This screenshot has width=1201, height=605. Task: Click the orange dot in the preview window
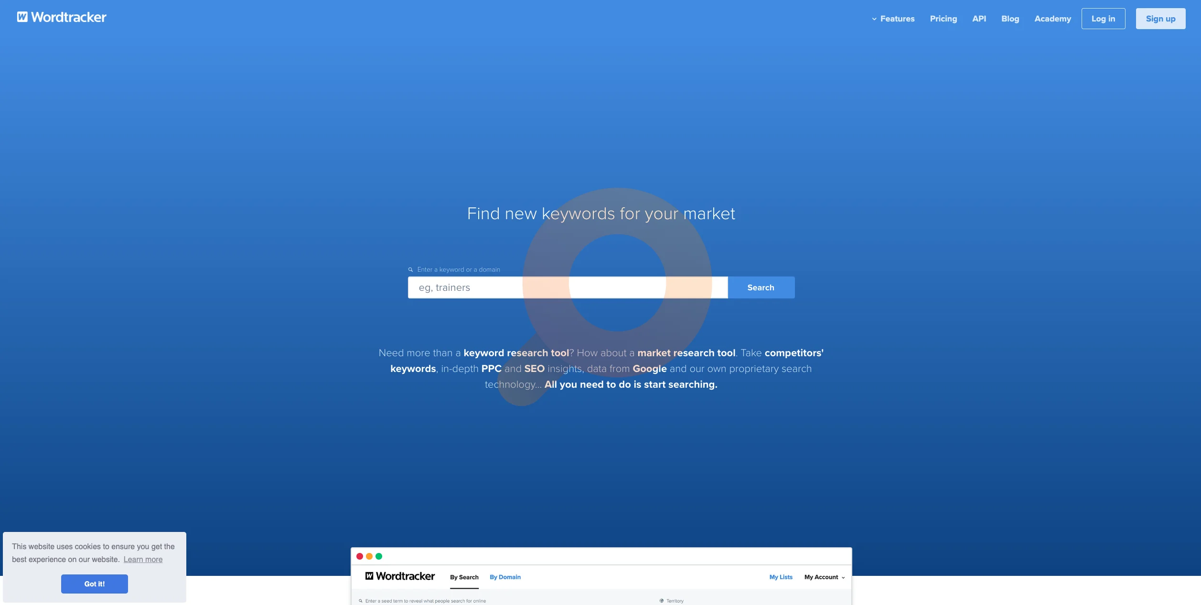369,556
